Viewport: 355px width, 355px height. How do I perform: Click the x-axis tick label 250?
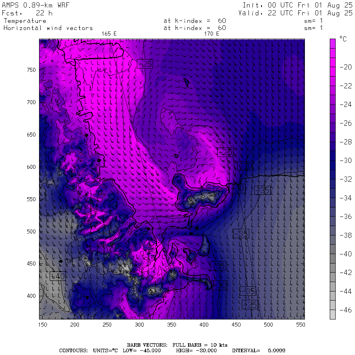(x=107, y=325)
